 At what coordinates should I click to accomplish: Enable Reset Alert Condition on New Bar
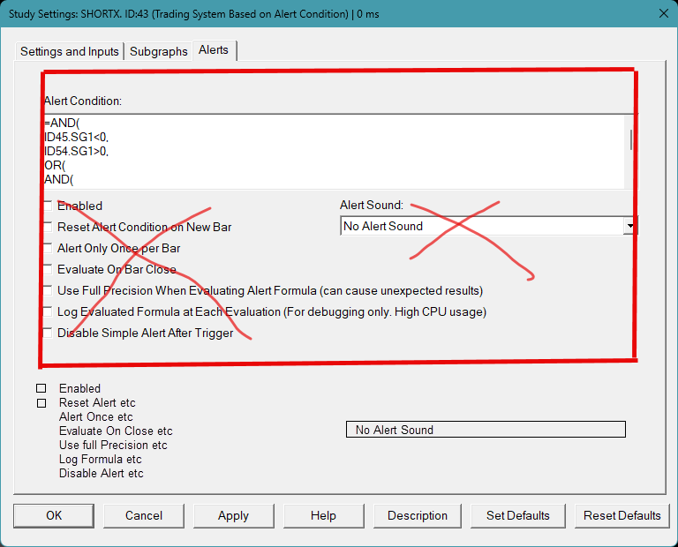(48, 227)
